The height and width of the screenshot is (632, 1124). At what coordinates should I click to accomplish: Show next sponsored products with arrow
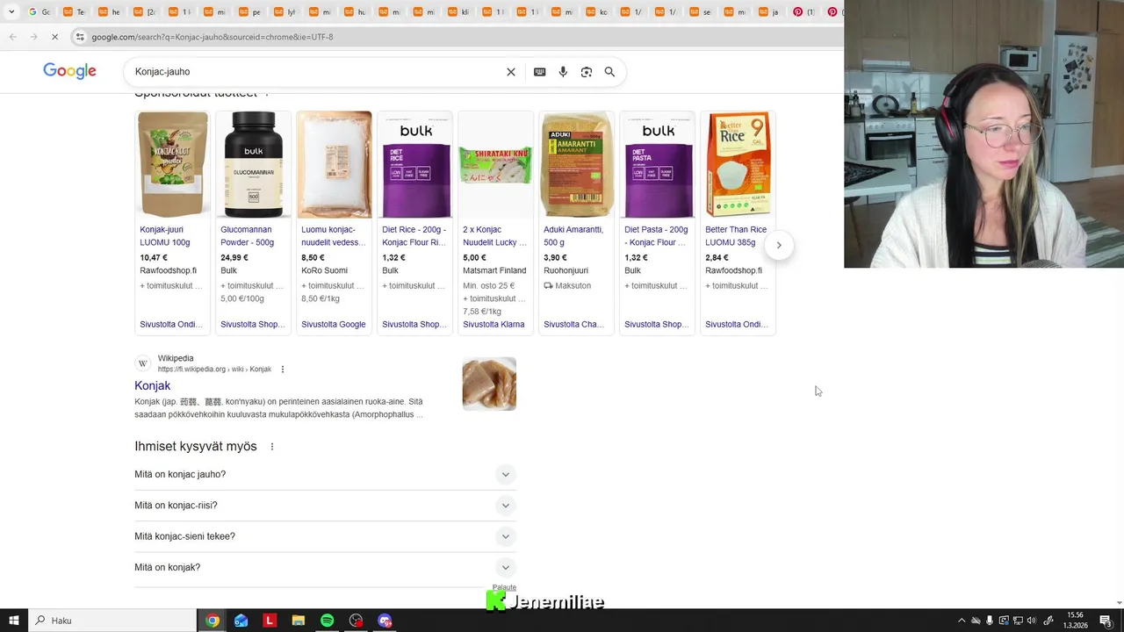779,245
